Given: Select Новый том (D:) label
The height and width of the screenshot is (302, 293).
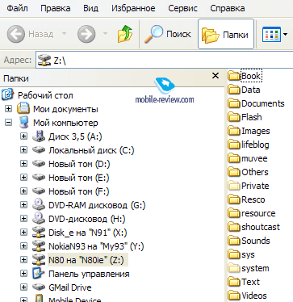Looking at the screenshot, I should (79, 164).
